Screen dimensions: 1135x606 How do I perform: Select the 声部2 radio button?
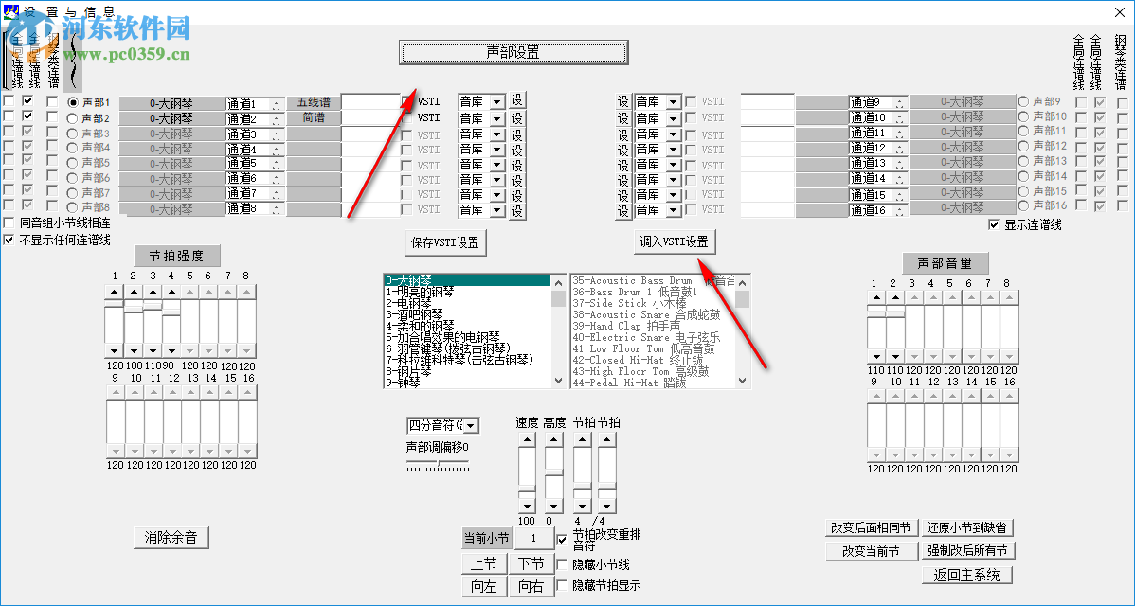point(72,117)
